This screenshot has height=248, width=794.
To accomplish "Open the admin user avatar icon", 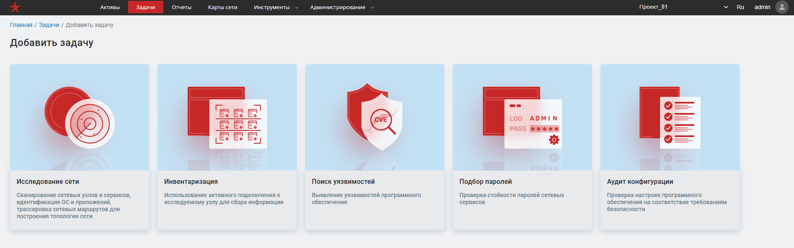I will coord(782,7).
